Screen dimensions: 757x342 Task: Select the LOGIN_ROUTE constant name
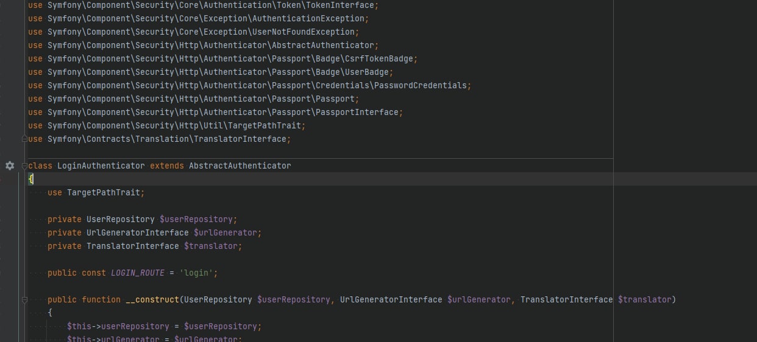137,273
